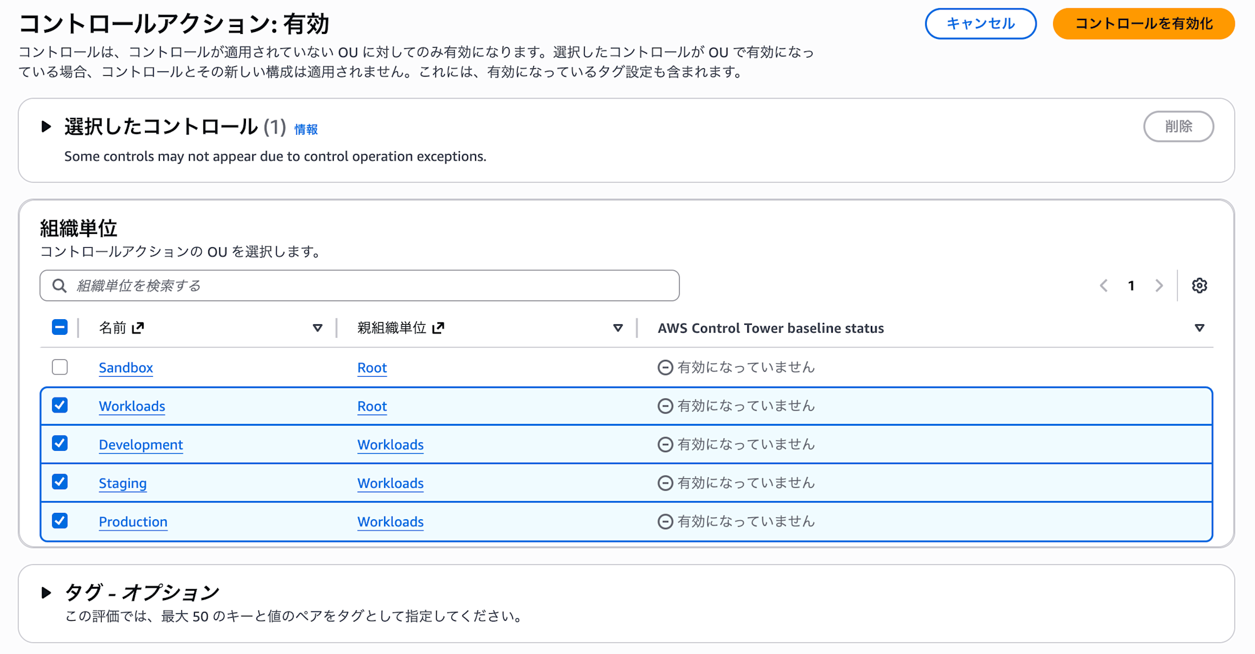Click the 情報 link next to 選択したコントロール
This screenshot has height=654, width=1255.
pyautogui.click(x=306, y=129)
